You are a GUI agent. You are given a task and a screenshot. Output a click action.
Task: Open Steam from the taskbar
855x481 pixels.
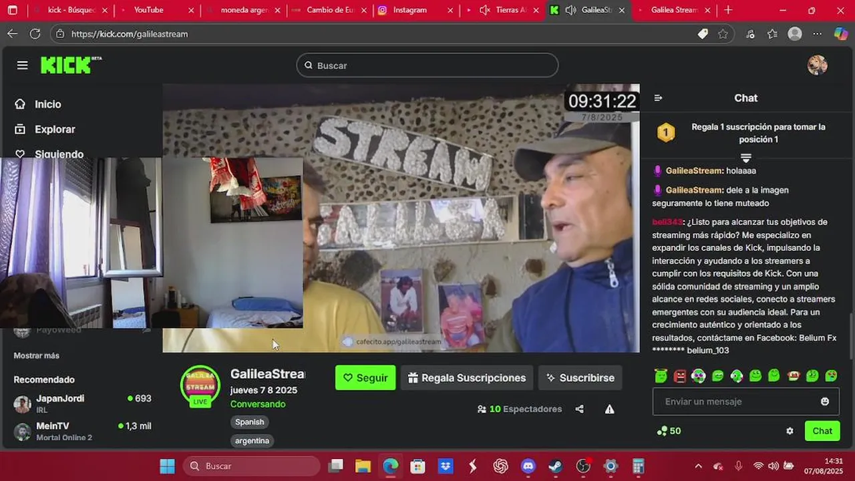pyautogui.click(x=555, y=466)
